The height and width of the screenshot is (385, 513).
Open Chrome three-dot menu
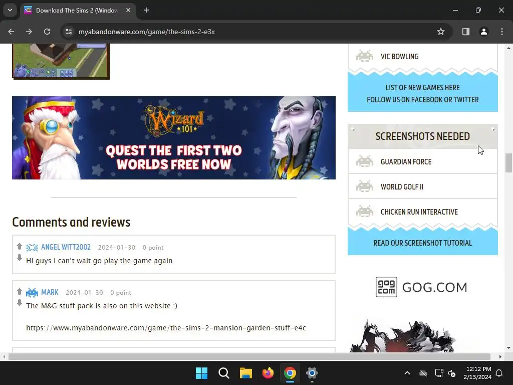[502, 32]
